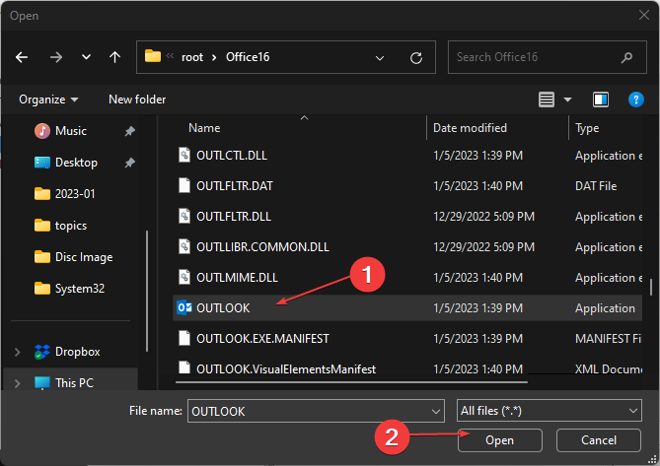Expand the file type filter dropdown

pos(550,410)
